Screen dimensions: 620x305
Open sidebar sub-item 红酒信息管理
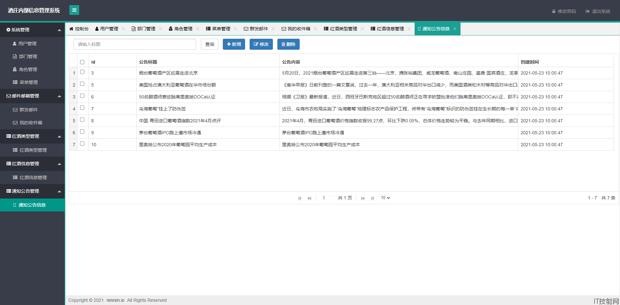(32, 178)
